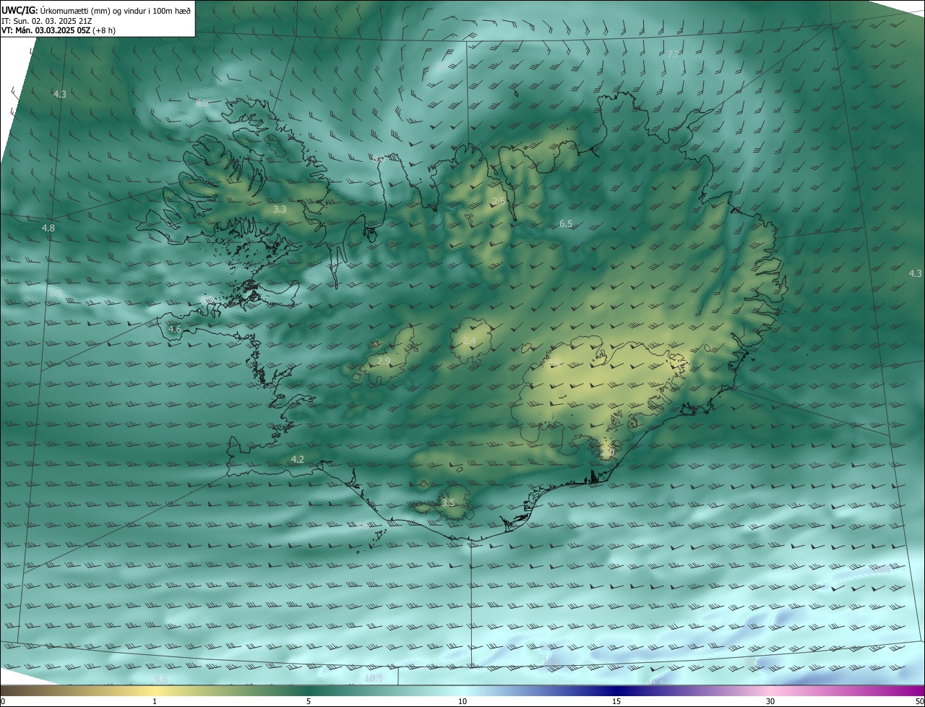Click the valid time 'VT: Mán. 03.03.2025 05Z'
This screenshot has width=925, height=707.
(46, 30)
